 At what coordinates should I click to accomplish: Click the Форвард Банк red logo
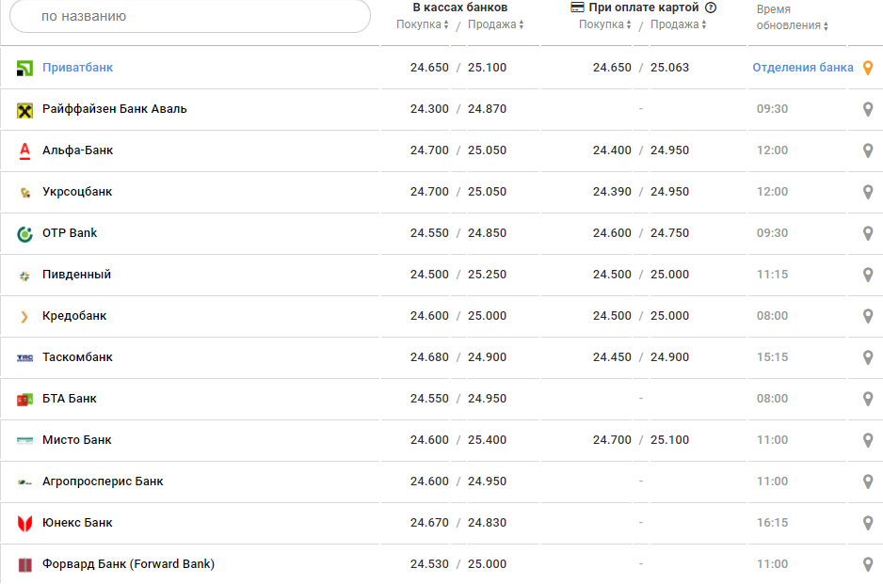click(25, 565)
